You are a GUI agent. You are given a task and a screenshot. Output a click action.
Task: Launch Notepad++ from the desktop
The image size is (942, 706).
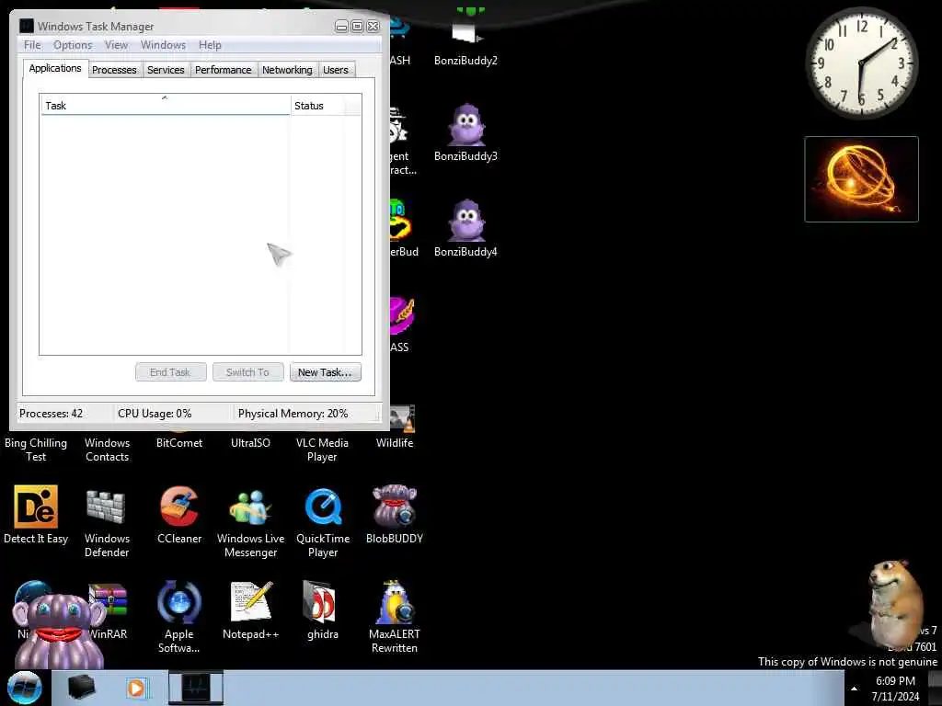click(x=250, y=609)
